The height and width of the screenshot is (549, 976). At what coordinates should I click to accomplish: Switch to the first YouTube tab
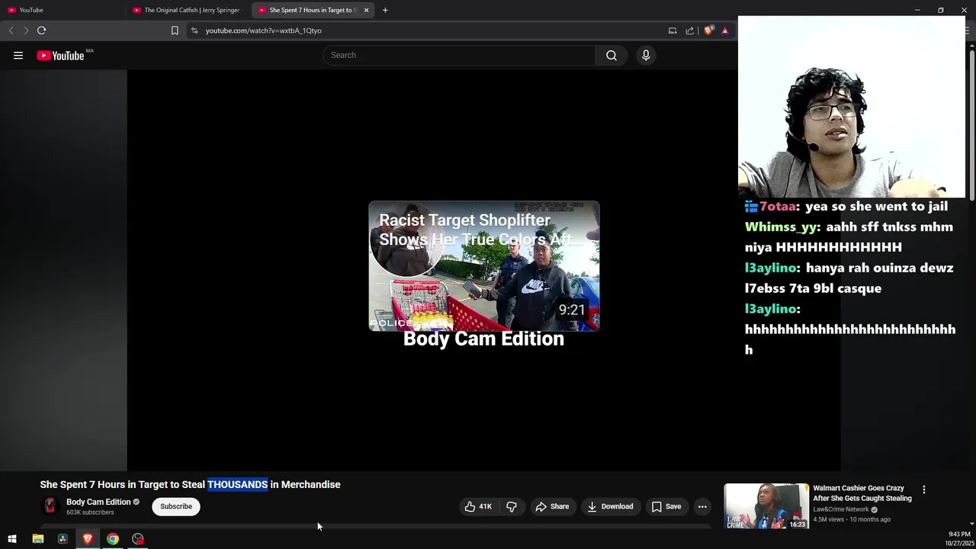tap(63, 10)
